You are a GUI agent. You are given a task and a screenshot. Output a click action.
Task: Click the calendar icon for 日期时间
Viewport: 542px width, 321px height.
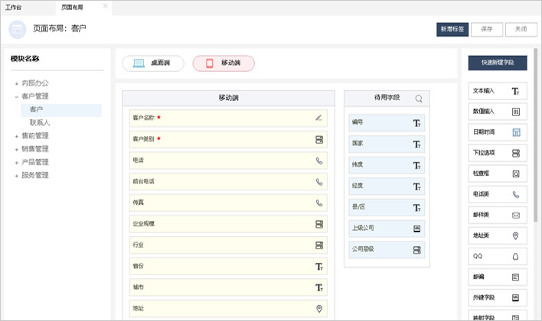tap(515, 132)
